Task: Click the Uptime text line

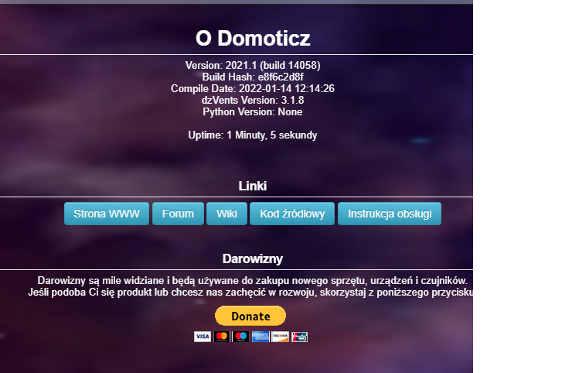Action: coord(253,135)
